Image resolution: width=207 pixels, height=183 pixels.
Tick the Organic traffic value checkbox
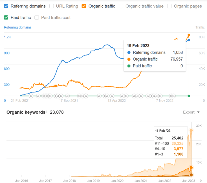point(121,6)
